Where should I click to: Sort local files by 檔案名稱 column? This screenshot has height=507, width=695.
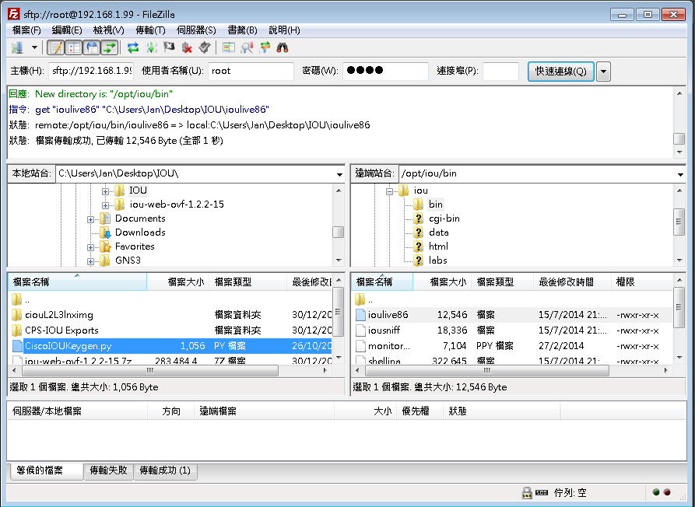(77, 282)
